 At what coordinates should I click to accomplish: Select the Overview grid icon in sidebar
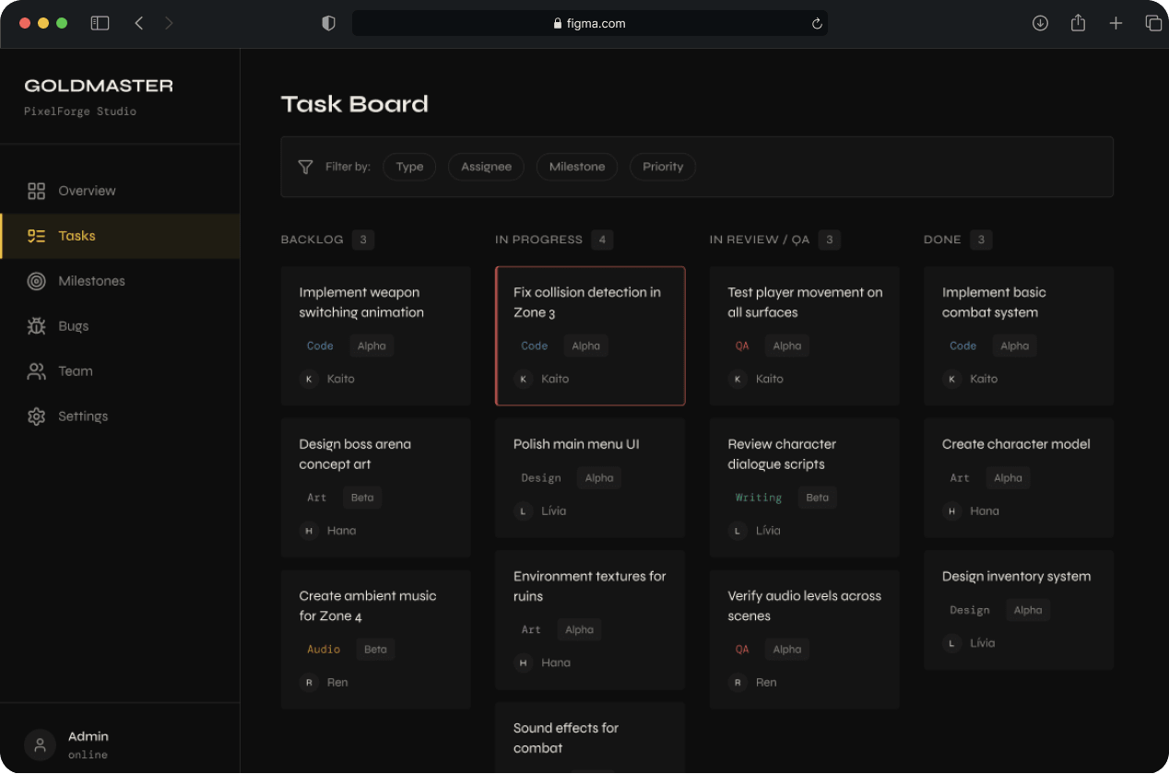point(36,191)
